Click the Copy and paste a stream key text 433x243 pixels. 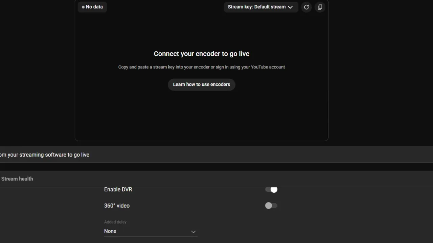(x=202, y=67)
